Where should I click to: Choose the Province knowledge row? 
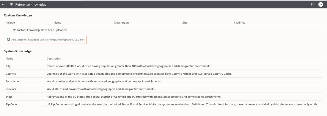tap(164, 89)
